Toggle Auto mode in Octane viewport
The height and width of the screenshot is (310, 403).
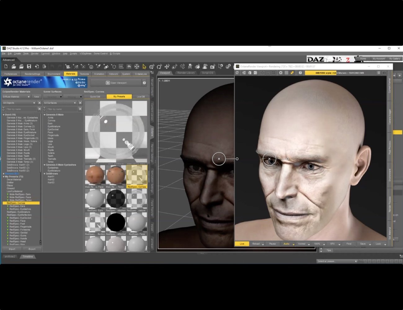click(286, 244)
